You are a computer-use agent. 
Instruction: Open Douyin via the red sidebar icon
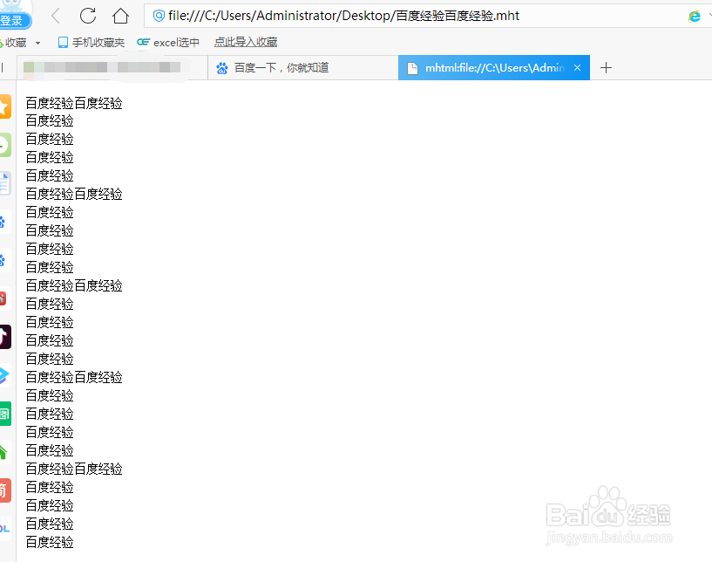tap(4, 336)
